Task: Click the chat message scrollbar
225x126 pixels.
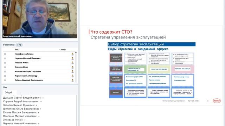Action: coord(77,110)
